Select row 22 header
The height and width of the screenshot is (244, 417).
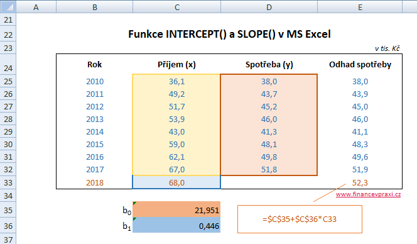[8, 34]
